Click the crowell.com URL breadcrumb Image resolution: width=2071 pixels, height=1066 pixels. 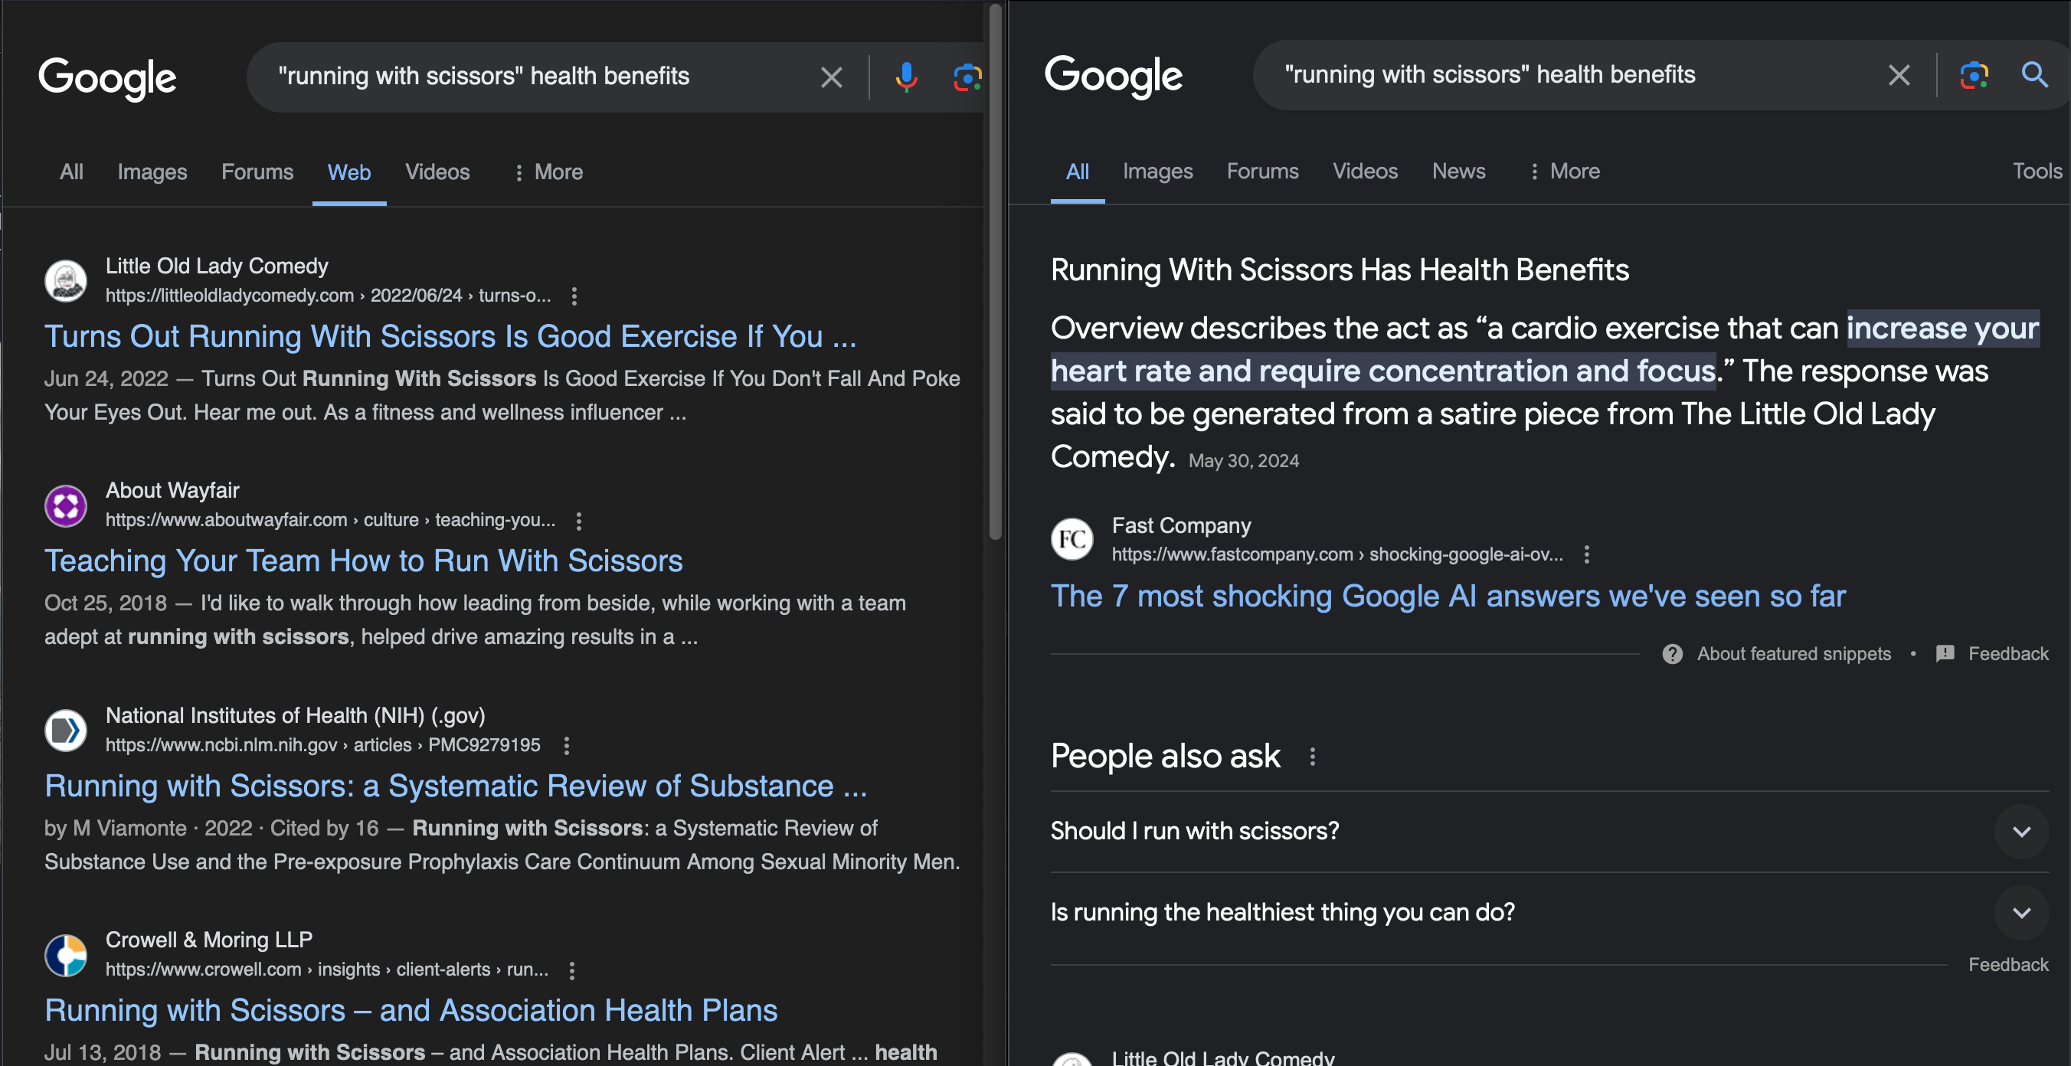pos(326,970)
